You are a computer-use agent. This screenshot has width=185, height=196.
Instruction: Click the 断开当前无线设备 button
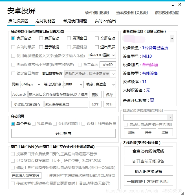click(x=148, y=161)
